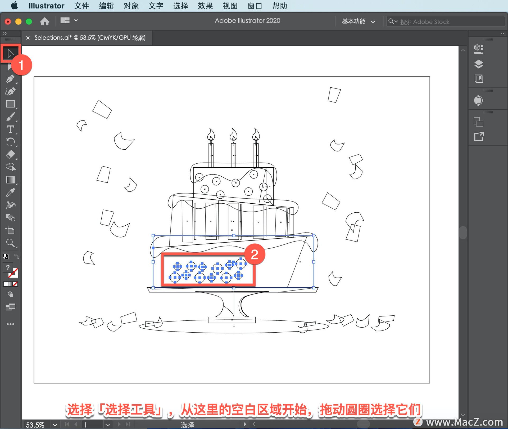This screenshot has width=508, height=429.
Task: Select the Paintbrush tool
Action: pos(10,117)
